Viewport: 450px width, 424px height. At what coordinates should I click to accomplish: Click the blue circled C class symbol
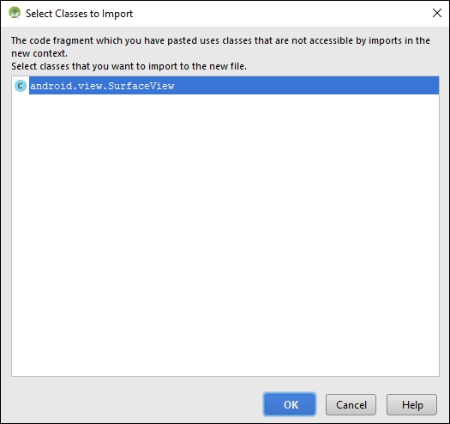pyautogui.click(x=21, y=86)
